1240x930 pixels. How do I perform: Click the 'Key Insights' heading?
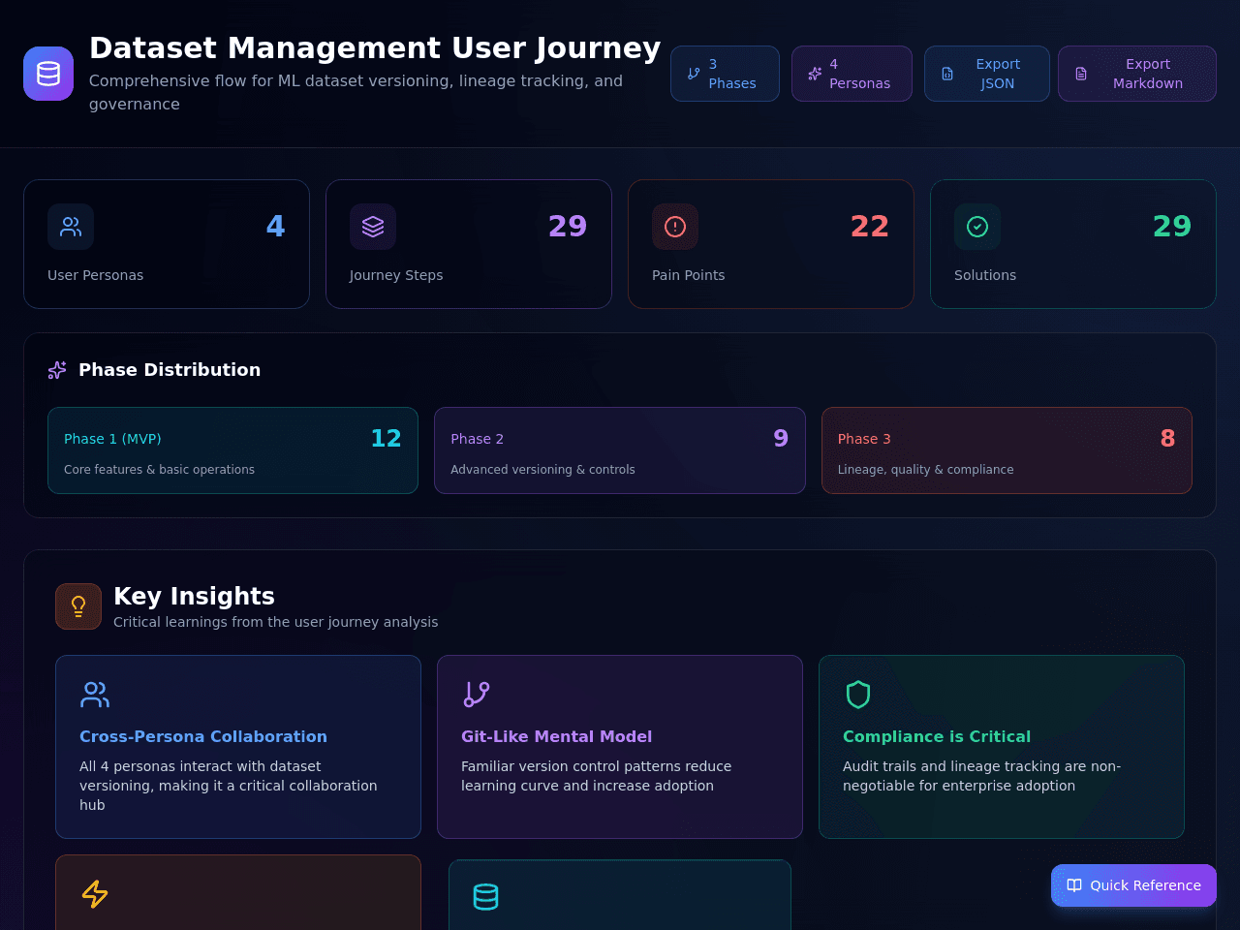(194, 596)
